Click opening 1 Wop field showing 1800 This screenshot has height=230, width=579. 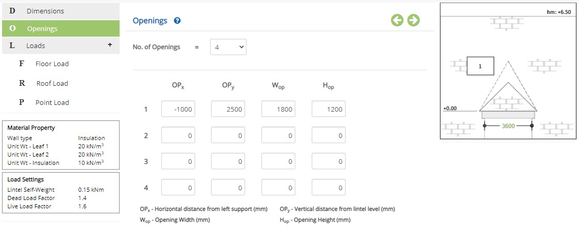[278, 109]
